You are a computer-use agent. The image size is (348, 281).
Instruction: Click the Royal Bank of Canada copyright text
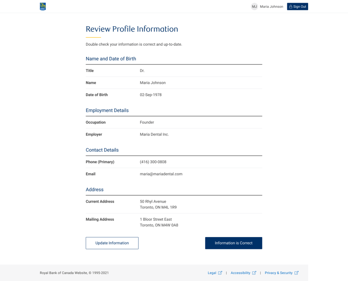(74, 273)
